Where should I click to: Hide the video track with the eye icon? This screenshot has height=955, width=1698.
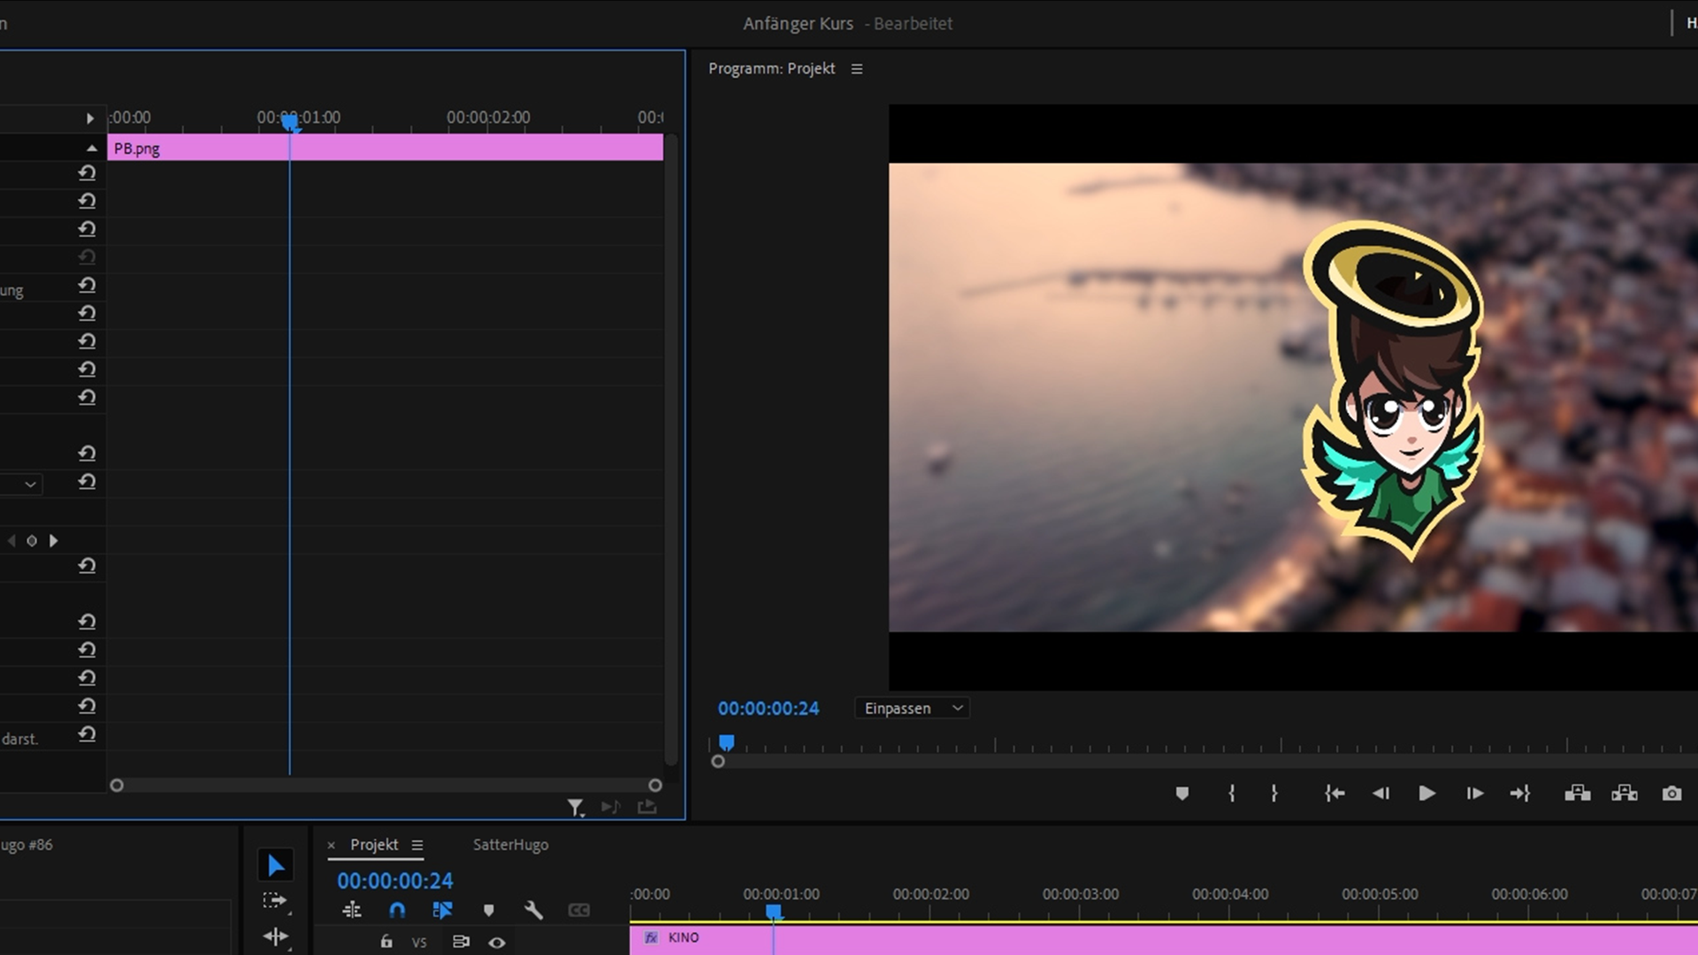click(x=497, y=943)
